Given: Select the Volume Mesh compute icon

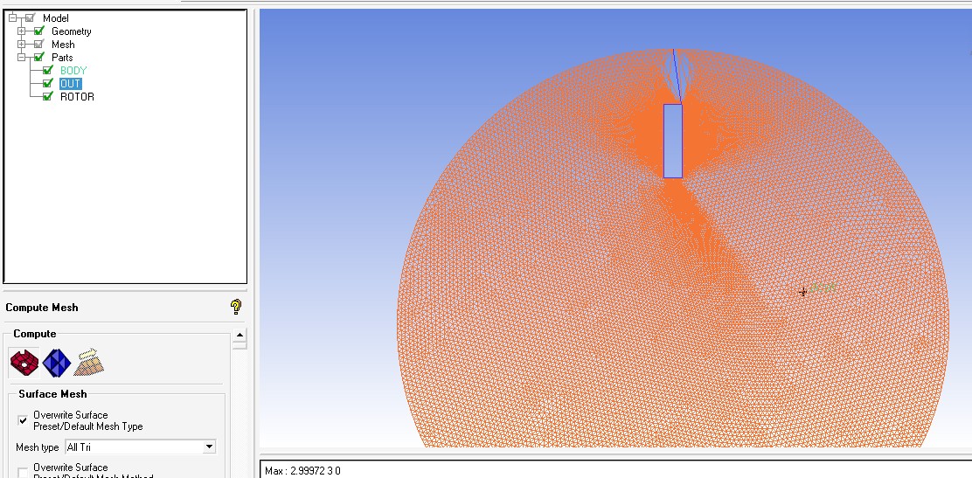Looking at the screenshot, I should pos(57,362).
